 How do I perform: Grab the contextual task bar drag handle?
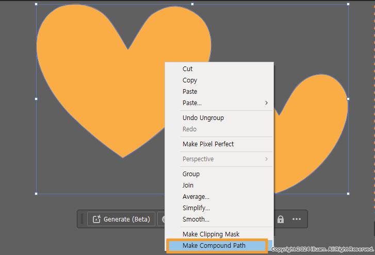82,219
